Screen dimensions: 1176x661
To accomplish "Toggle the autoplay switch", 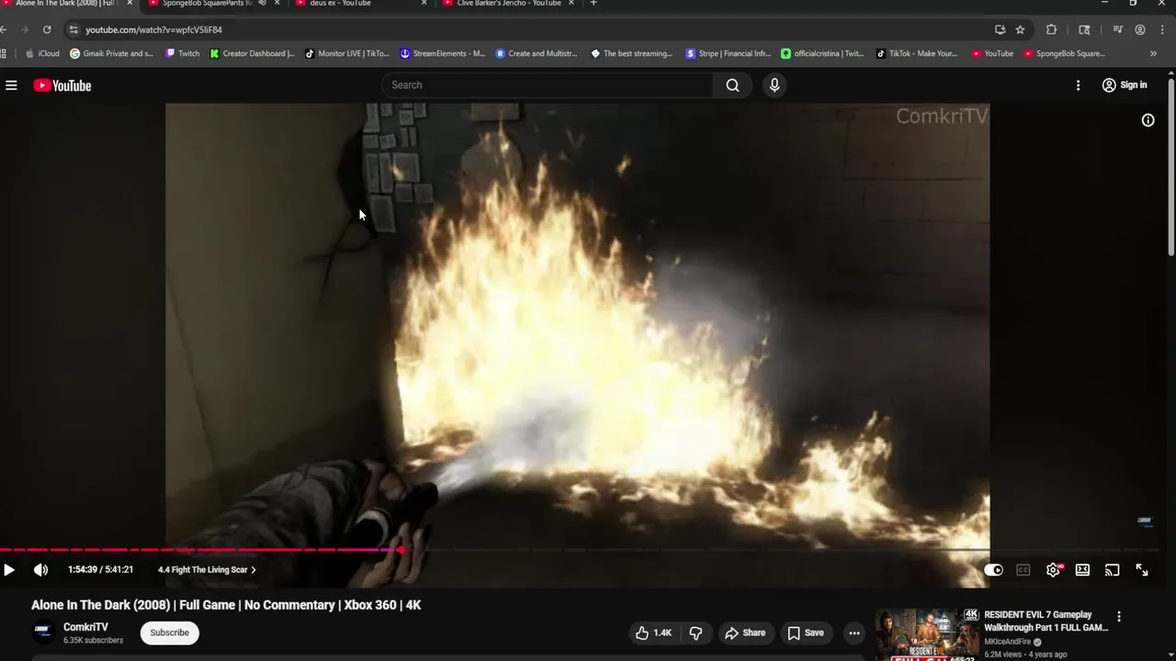I will [x=993, y=570].
